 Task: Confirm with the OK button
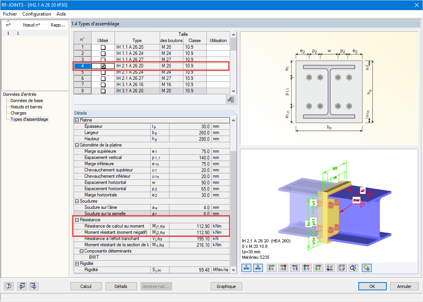pos(372,286)
